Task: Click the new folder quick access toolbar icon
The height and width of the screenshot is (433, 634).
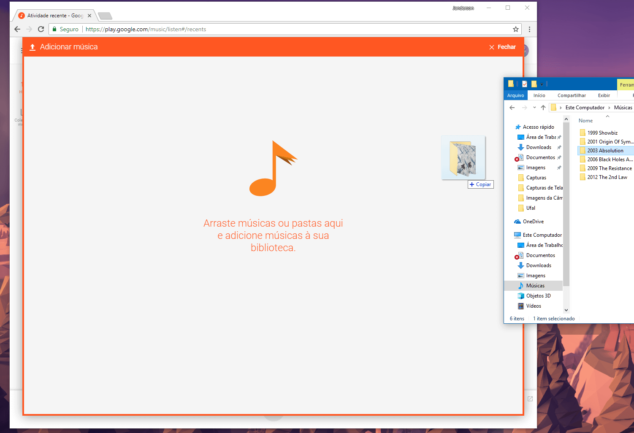Action: pos(534,84)
